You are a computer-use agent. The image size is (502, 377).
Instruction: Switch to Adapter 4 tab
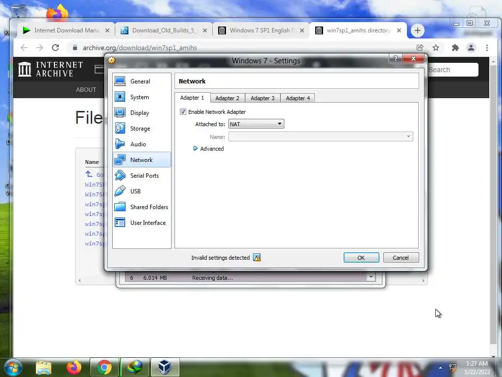tap(298, 98)
